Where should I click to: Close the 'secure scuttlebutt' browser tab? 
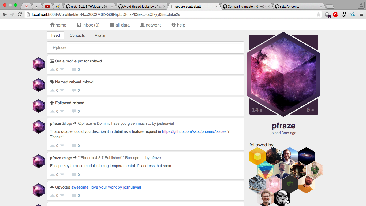[x=216, y=6]
